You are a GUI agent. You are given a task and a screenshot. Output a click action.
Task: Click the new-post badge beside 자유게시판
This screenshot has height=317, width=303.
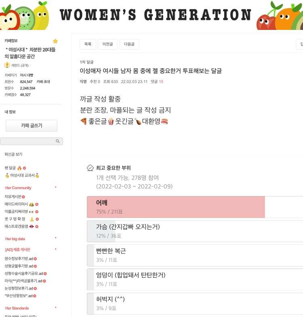[25, 197]
